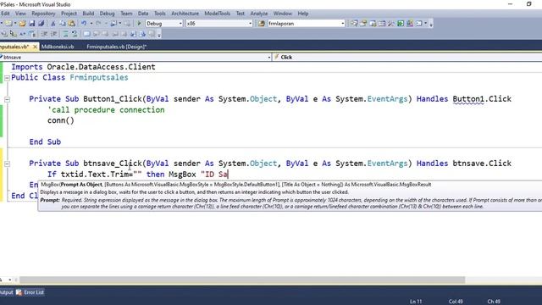Viewport: 542px width, 305px height.
Task: Open the Output panel tab
Action: click(x=6, y=292)
